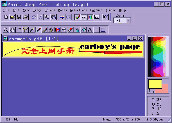Toggle the Color Palette display button
This screenshot has width=172, height=123.
click(x=90, y=17)
